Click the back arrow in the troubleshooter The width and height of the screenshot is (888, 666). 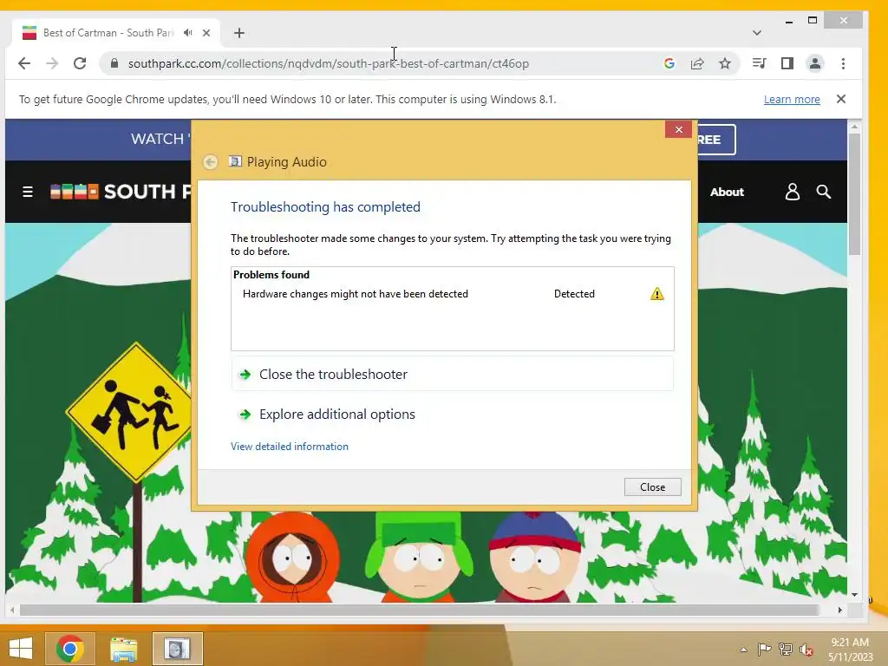(210, 162)
